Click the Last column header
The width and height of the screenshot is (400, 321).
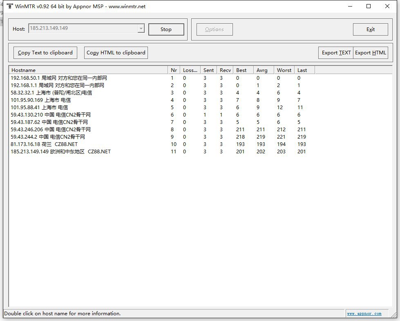coord(304,70)
